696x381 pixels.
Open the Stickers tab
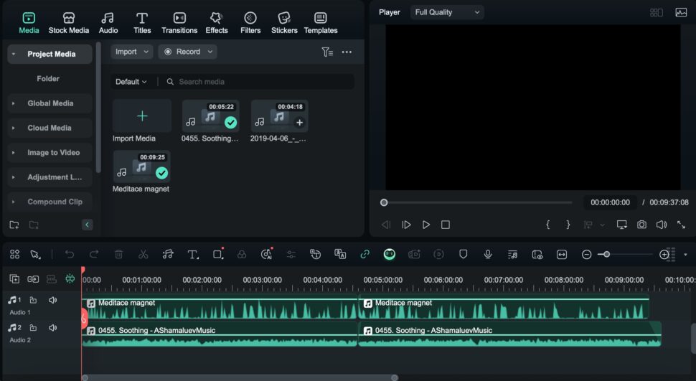[x=284, y=23]
